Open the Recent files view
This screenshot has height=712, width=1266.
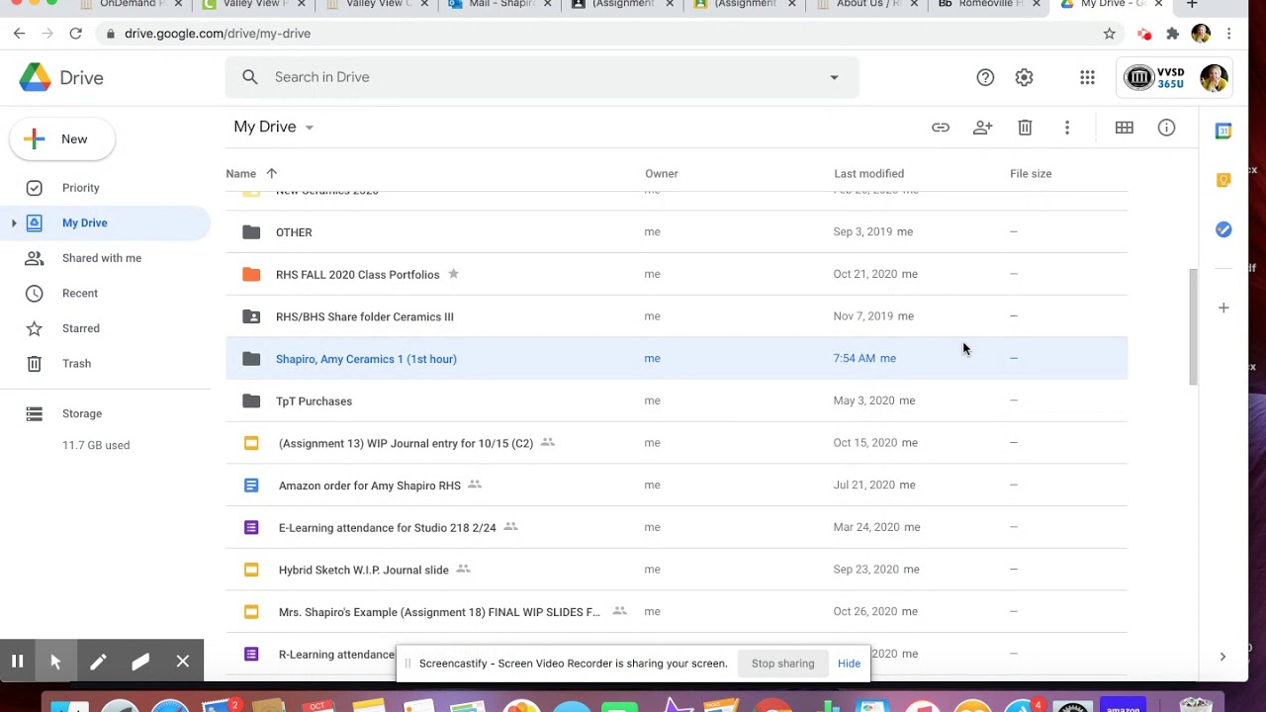click(80, 294)
